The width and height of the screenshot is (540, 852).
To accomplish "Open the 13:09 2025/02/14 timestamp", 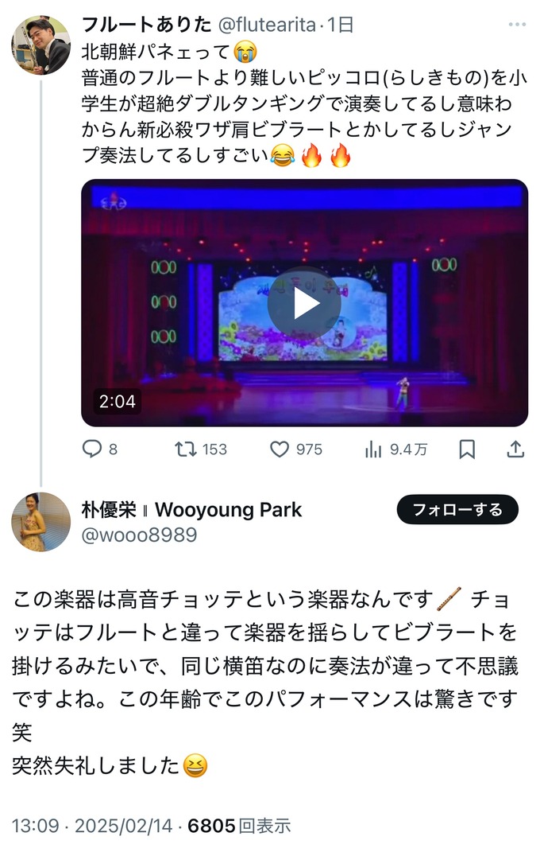I will 92,826.
